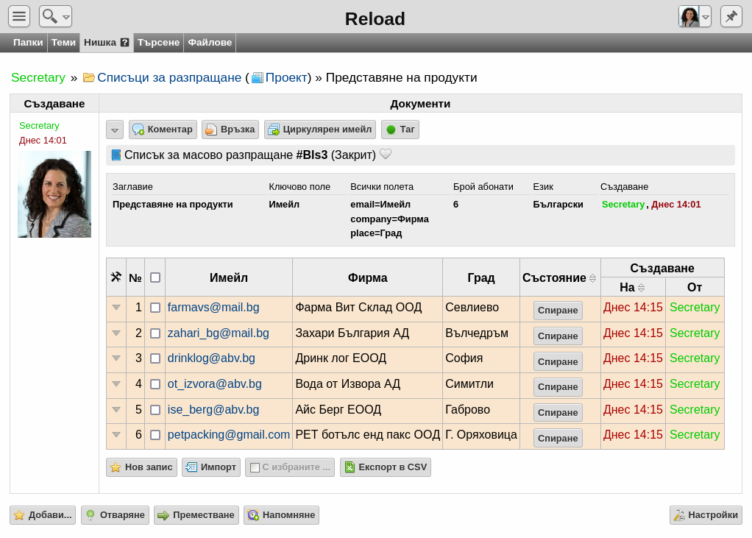
Task: Click the Циркулярен имейл button
Action: point(320,130)
